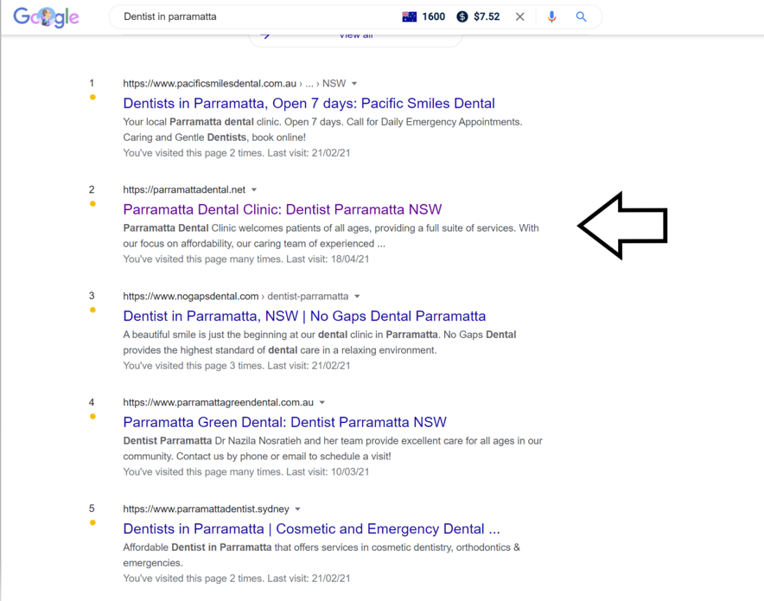The height and width of the screenshot is (601, 764).
Task: Click snippet 'Your local Parramatta dental clinic'
Action: [322, 130]
